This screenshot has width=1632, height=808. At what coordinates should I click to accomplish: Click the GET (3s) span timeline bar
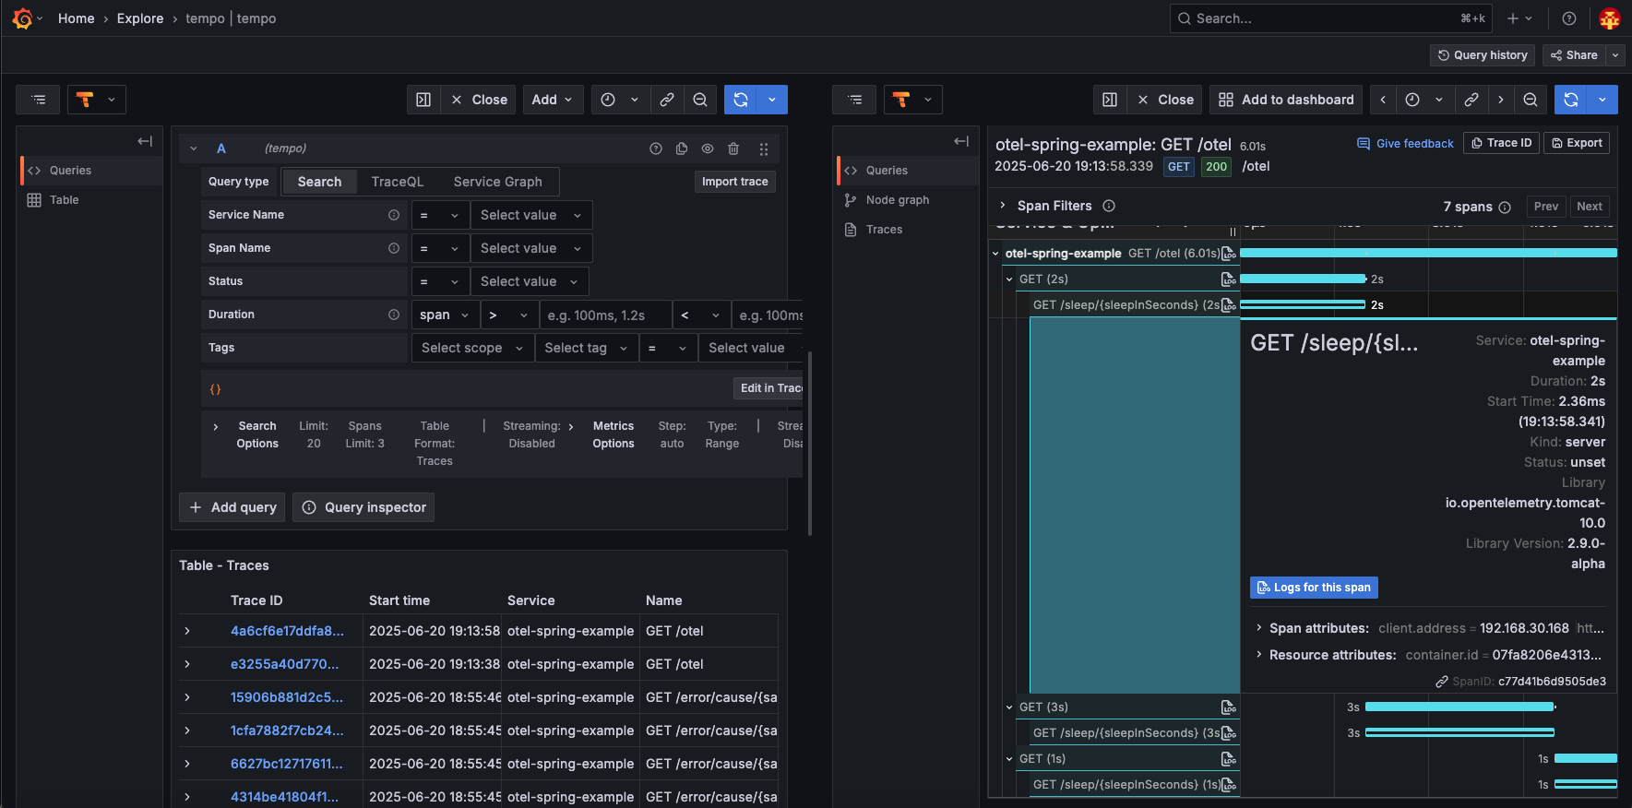1459,707
